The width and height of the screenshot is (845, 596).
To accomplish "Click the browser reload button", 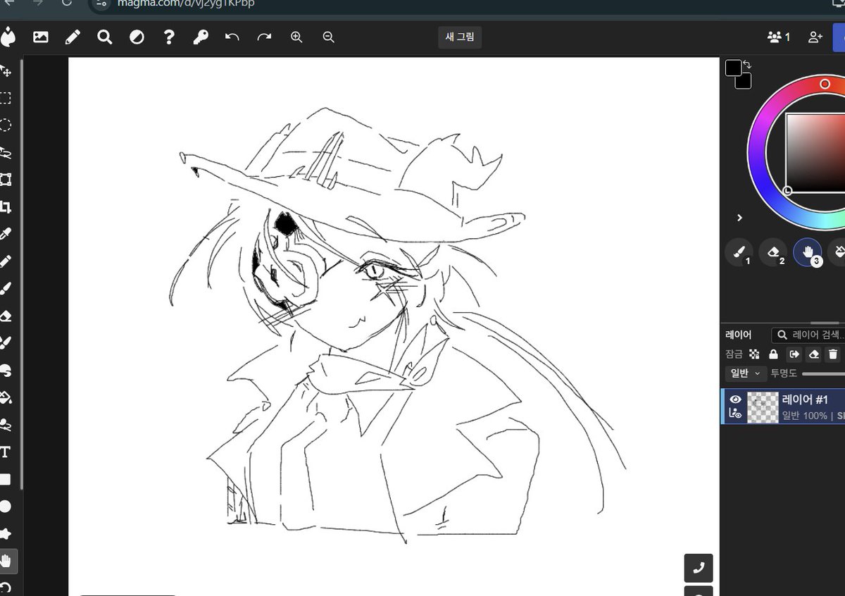I will coord(66,3).
